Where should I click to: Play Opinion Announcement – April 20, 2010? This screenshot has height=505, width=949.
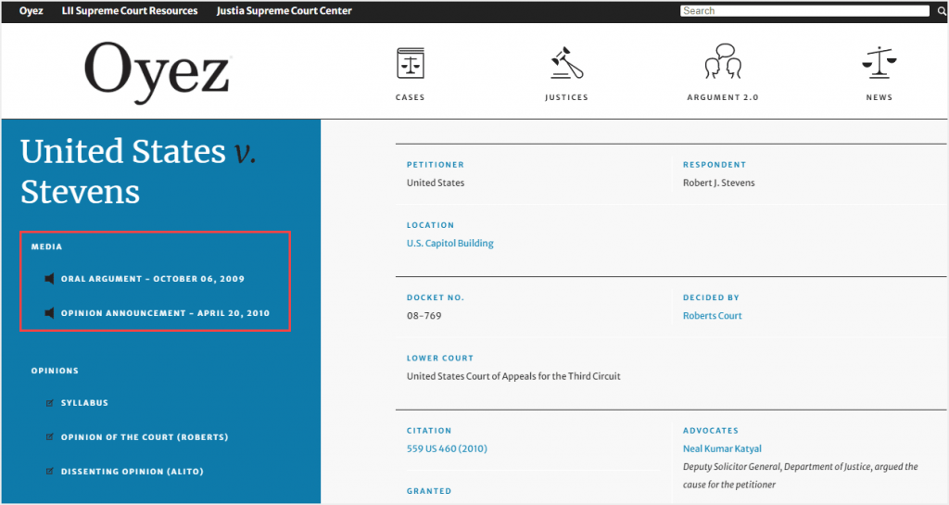tap(165, 313)
